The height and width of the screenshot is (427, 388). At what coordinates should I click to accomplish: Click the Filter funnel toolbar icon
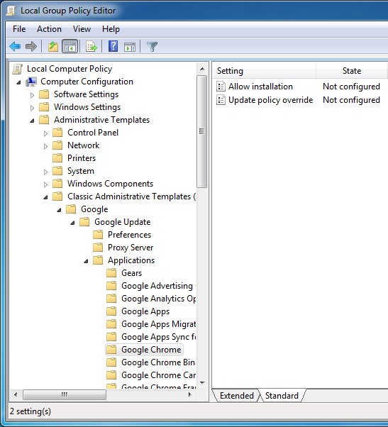coord(152,47)
